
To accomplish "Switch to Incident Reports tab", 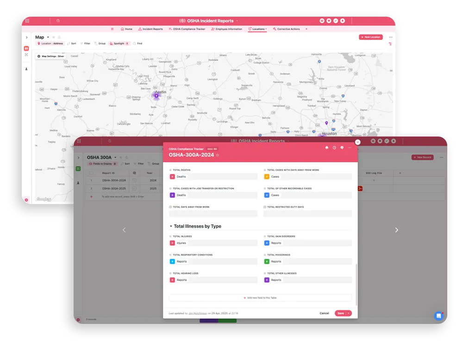I will 150,29.
